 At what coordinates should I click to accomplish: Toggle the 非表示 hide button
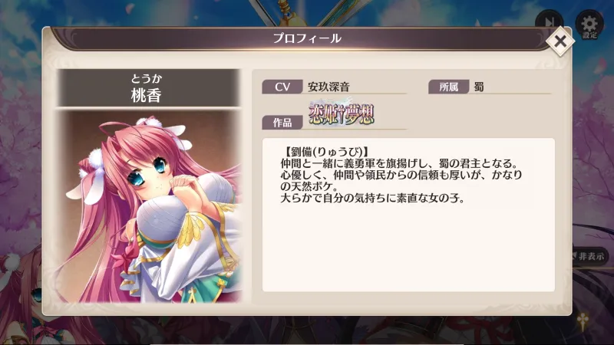[589, 256]
